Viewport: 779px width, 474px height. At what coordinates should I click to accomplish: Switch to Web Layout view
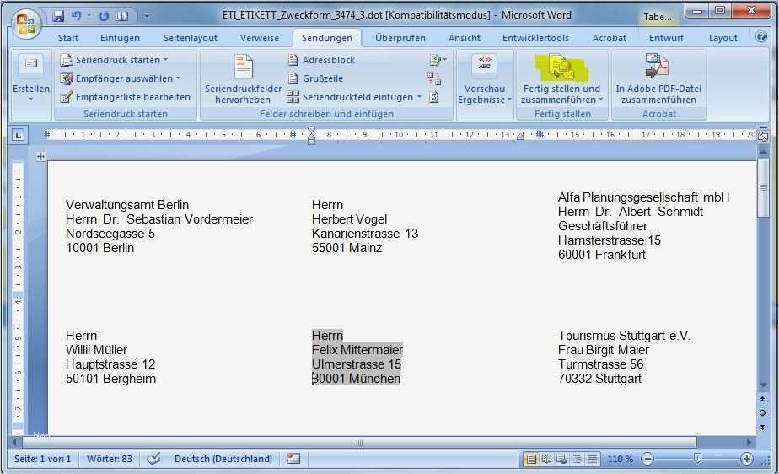click(x=561, y=459)
